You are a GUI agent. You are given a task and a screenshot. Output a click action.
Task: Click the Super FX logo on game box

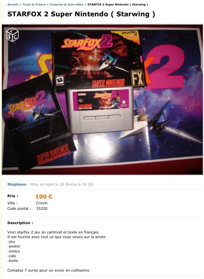pyautogui.click(x=137, y=78)
